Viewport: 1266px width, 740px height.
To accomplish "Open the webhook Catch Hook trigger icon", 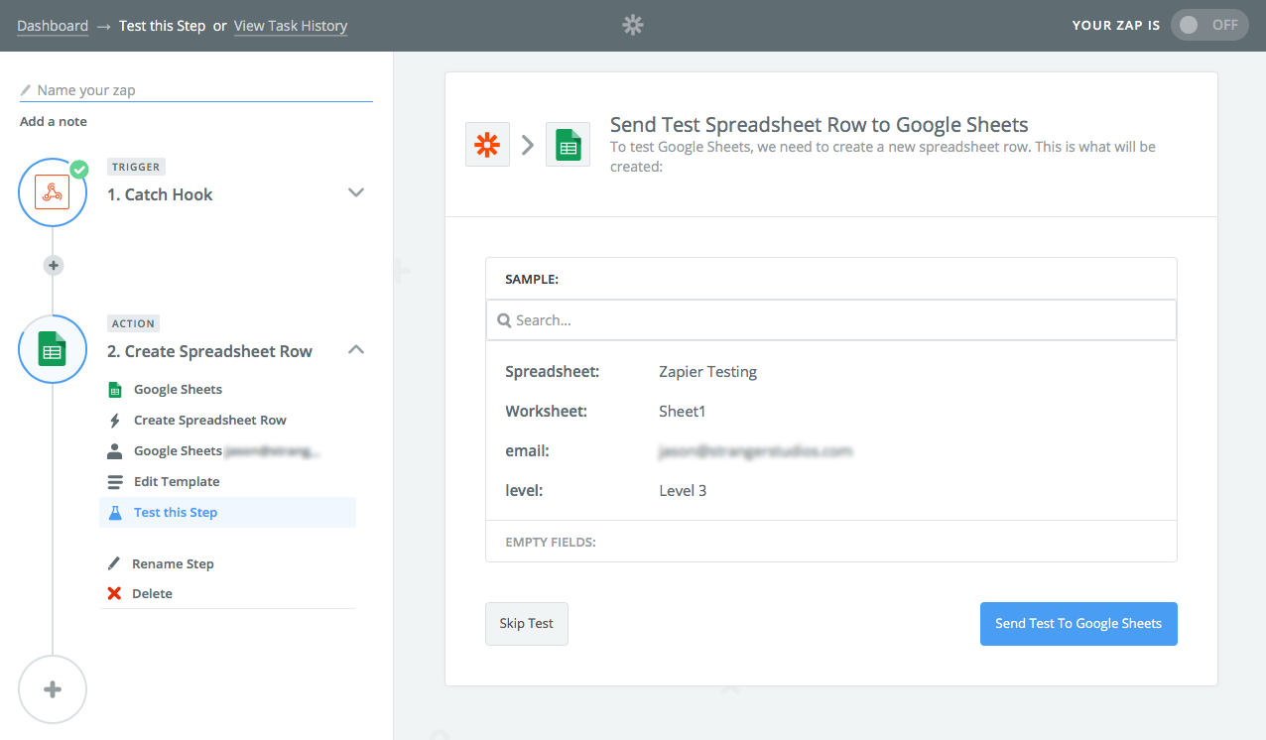I will [x=53, y=191].
